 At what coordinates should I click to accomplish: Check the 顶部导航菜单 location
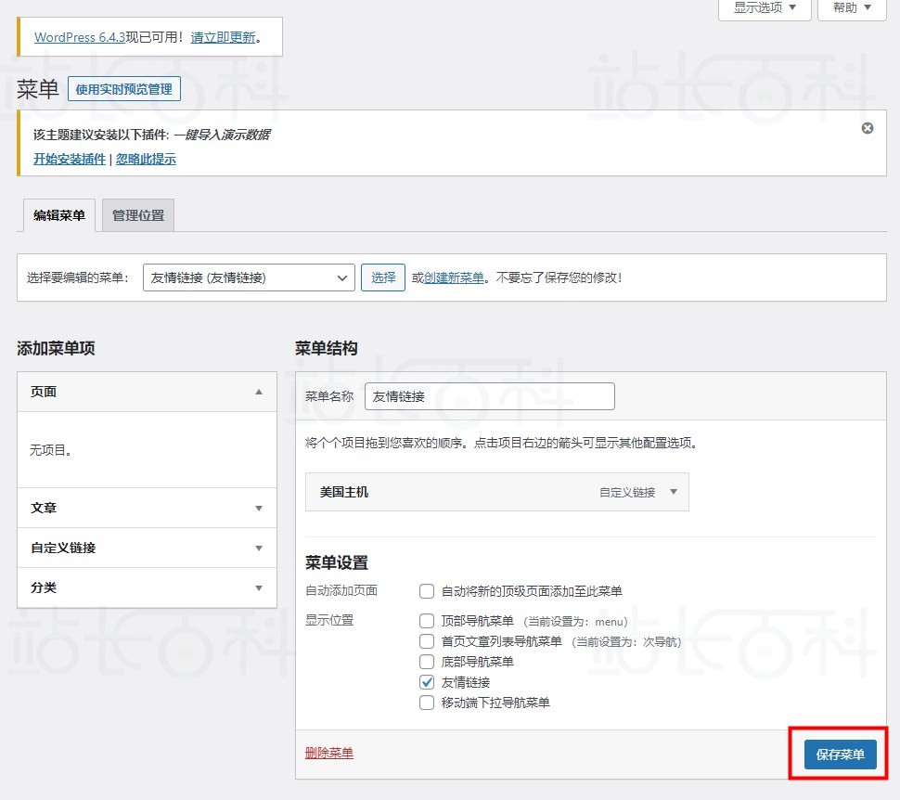(427, 621)
